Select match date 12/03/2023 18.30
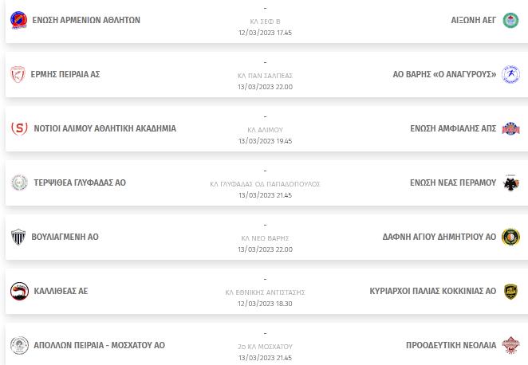 click(x=265, y=304)
